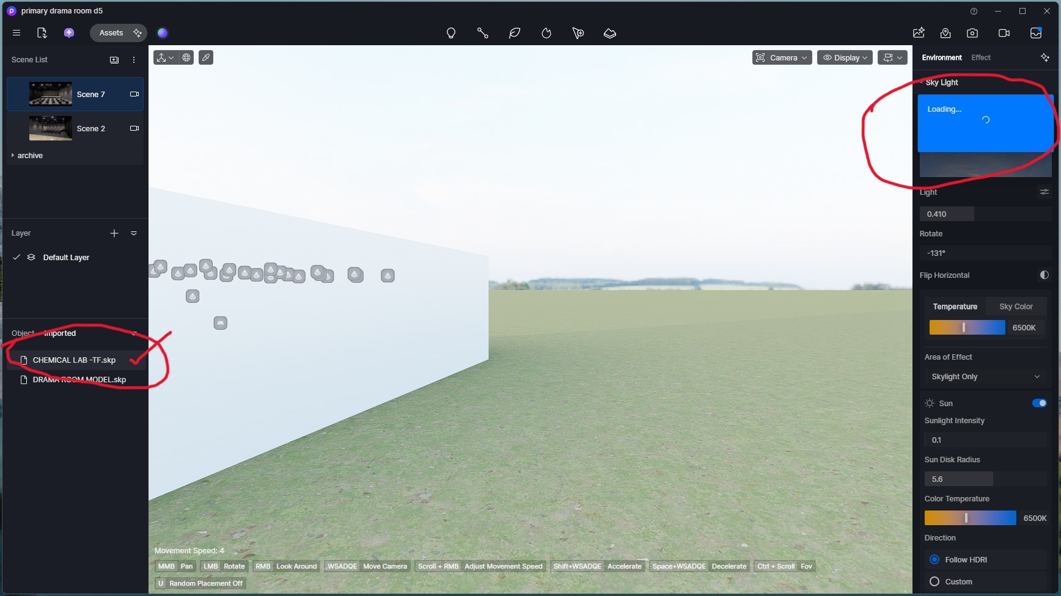Switch to the Effect tab
Viewport: 1061px width, 596px height.
[981, 57]
